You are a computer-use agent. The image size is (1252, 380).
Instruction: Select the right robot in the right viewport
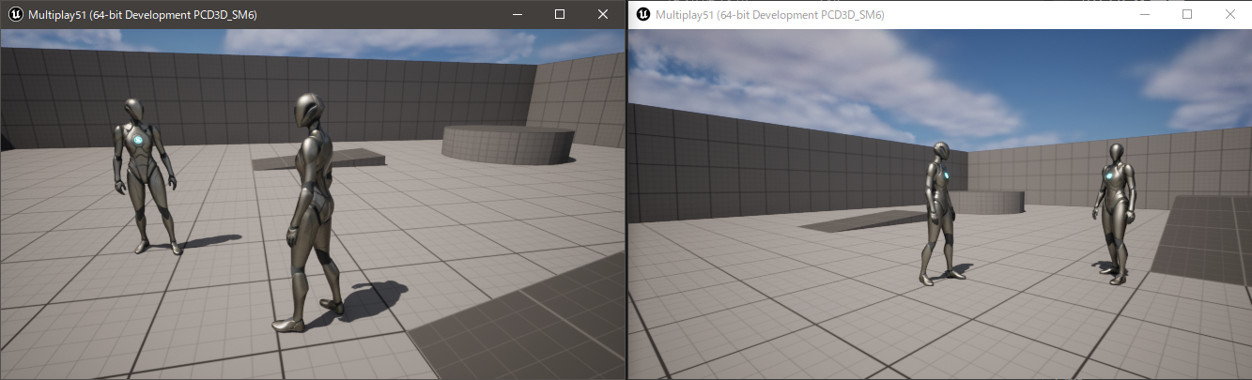tap(1115, 211)
